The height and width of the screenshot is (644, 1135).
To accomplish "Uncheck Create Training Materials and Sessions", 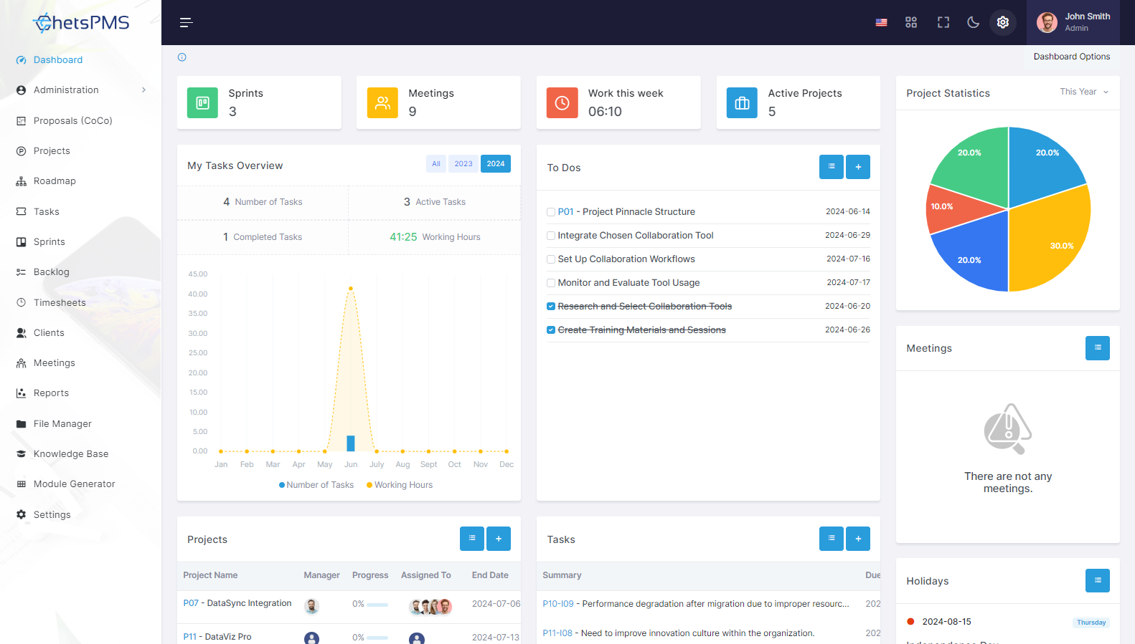I will (551, 330).
